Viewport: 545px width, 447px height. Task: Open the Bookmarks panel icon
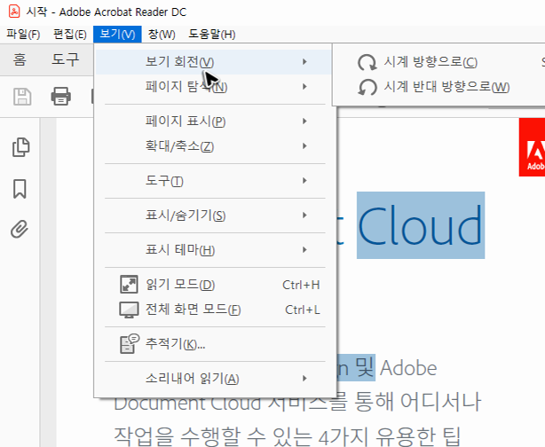coord(20,189)
